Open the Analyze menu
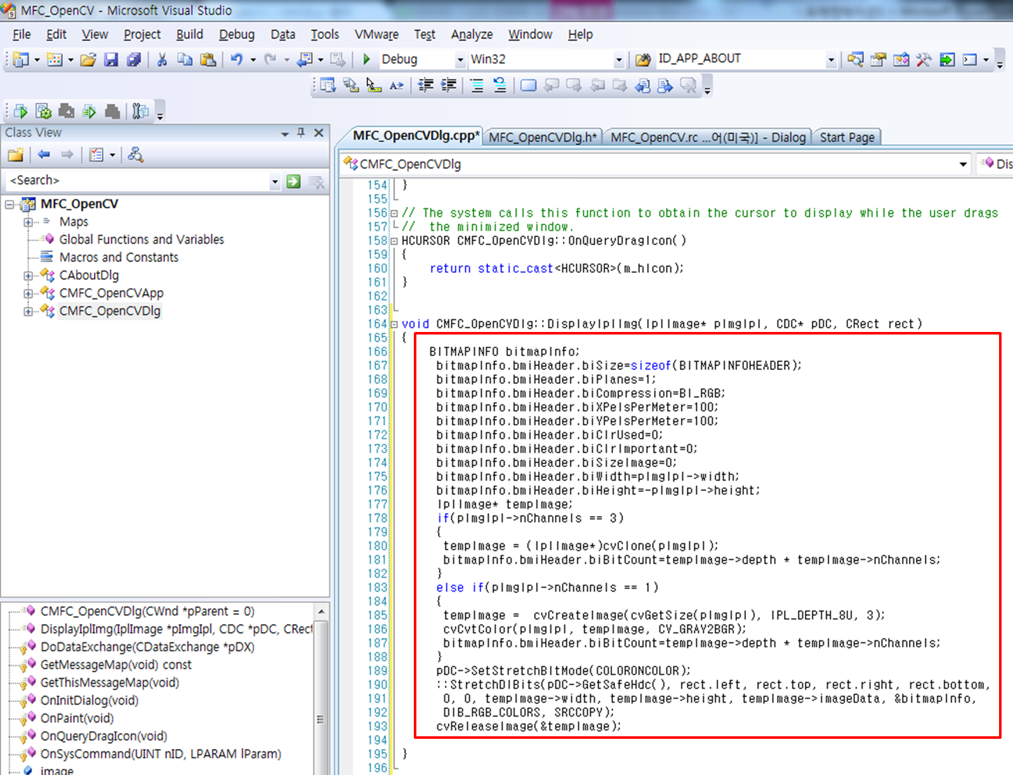This screenshot has width=1013, height=775. point(472,34)
